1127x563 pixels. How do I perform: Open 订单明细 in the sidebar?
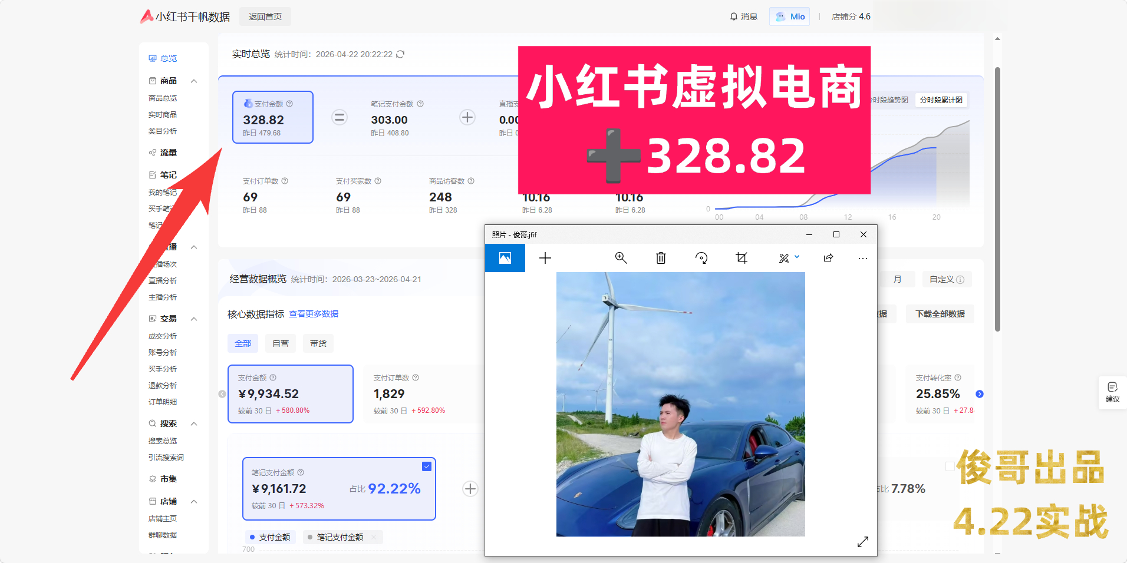tap(163, 402)
